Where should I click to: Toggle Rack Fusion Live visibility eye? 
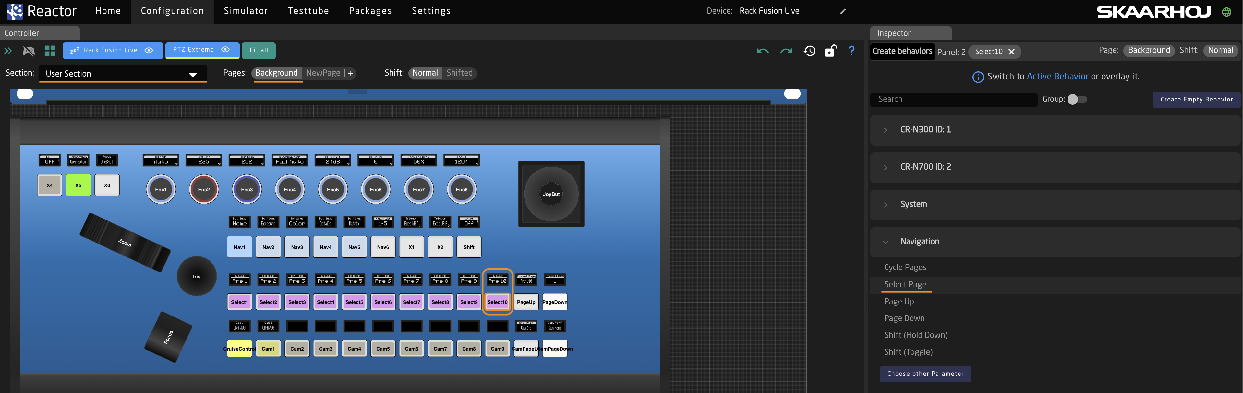[149, 50]
